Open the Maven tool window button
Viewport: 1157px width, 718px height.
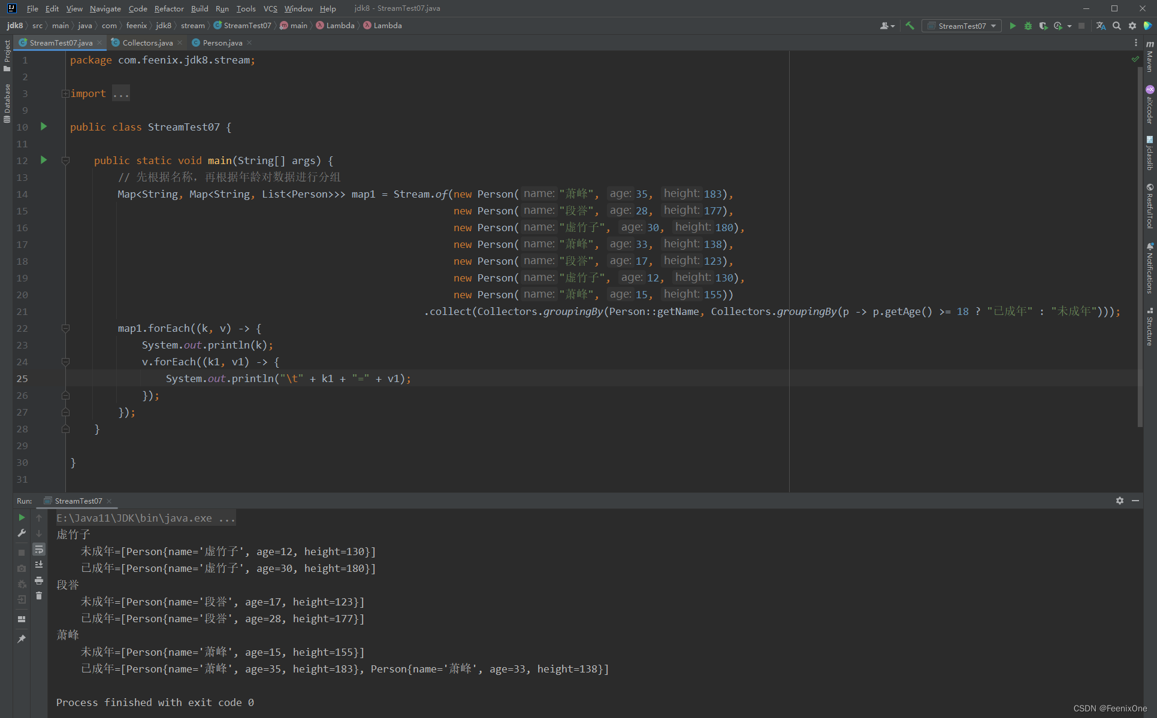(x=1149, y=57)
